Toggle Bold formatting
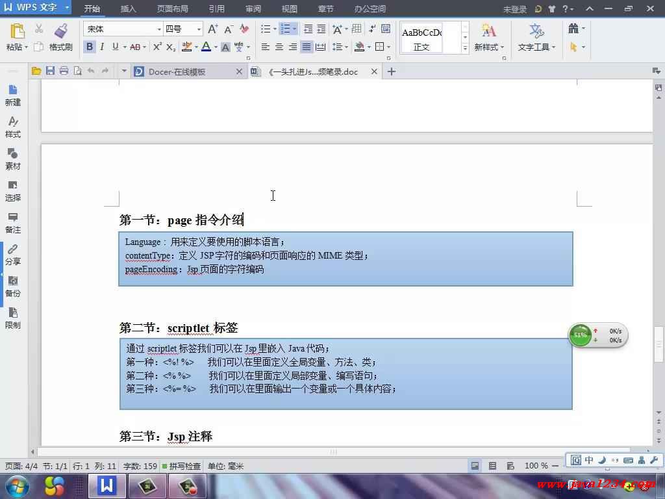Screen dimensions: 665x499 tap(90, 47)
